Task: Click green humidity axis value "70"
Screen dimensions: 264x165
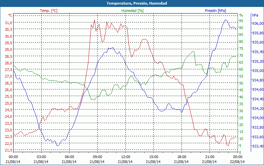Action: point(241,55)
